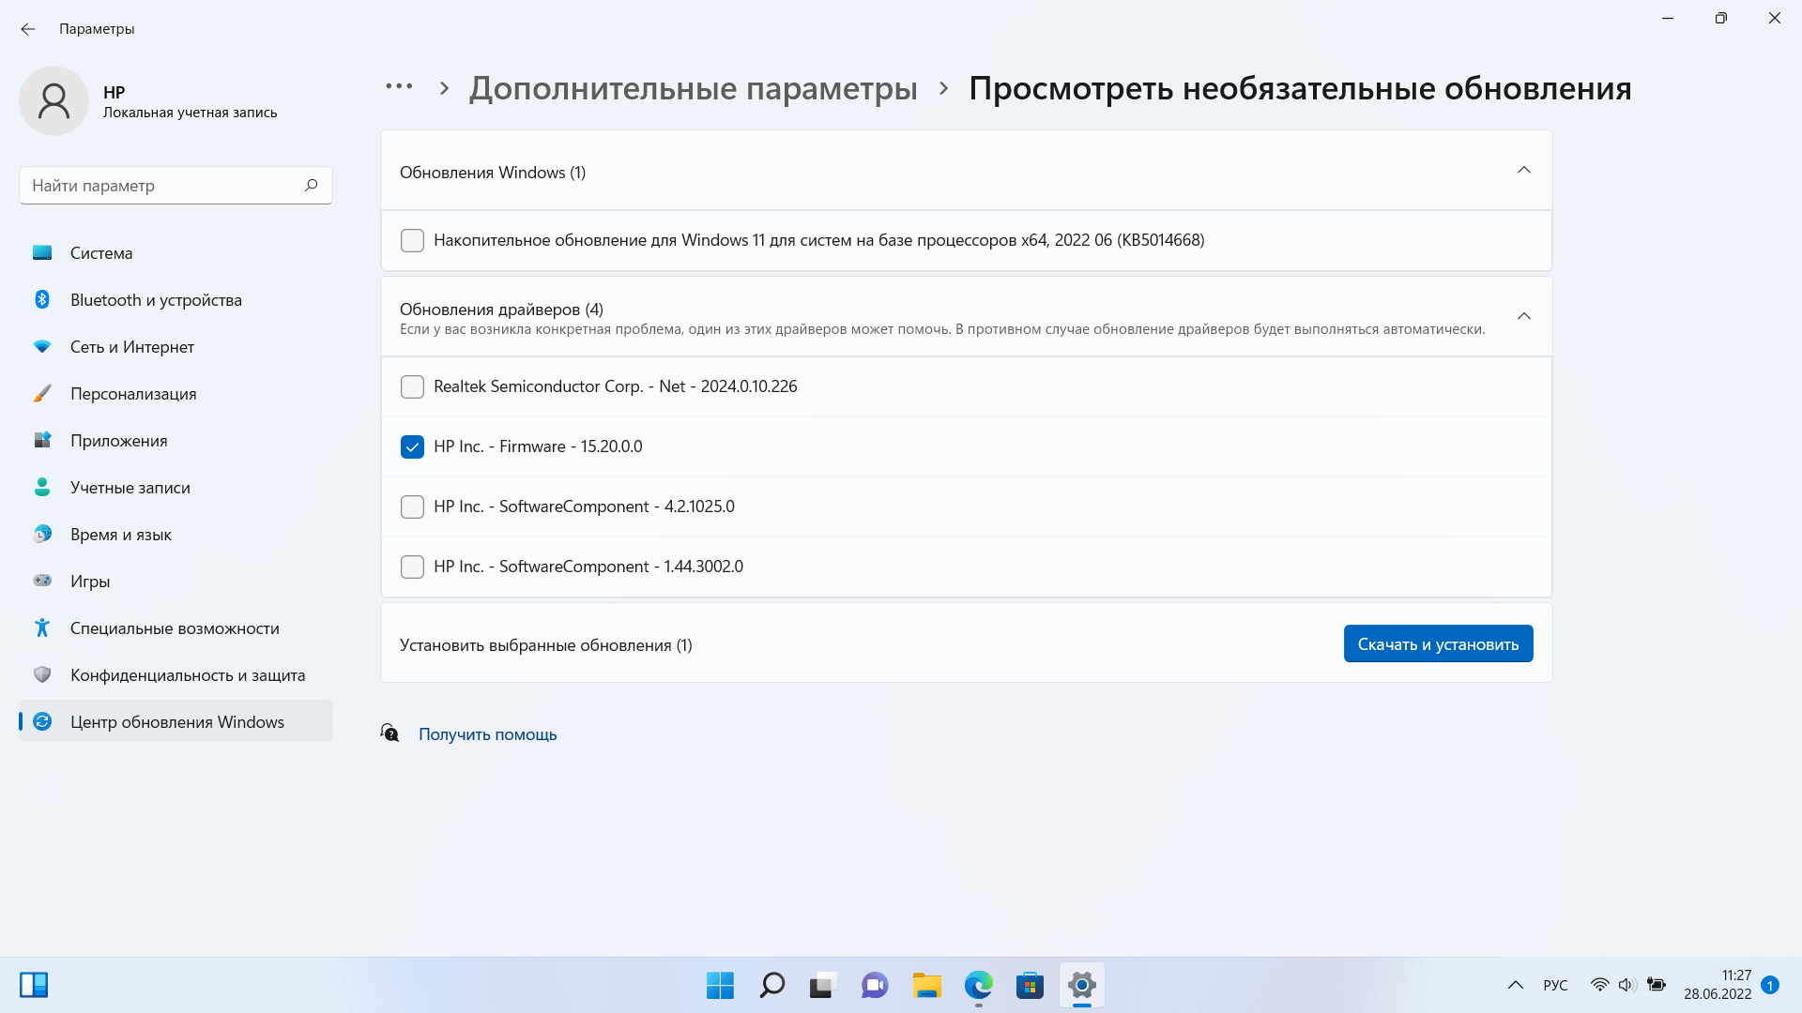This screenshot has height=1013, width=1802.
Task: Click the back arrow in Settings header
Action: click(x=28, y=29)
